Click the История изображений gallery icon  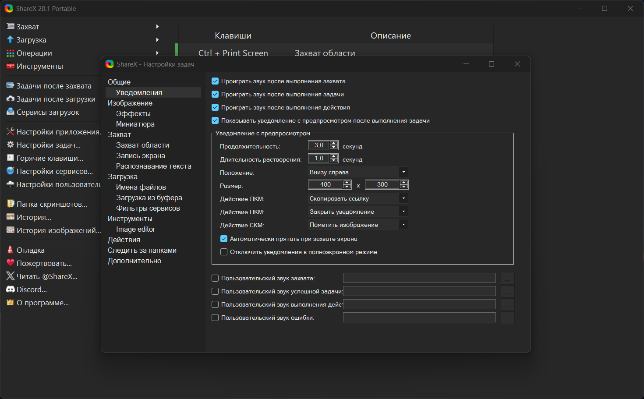pos(11,230)
